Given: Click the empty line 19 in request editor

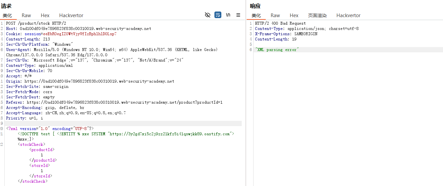Looking at the screenshot, I should pyautogui.click(x=124, y=123).
